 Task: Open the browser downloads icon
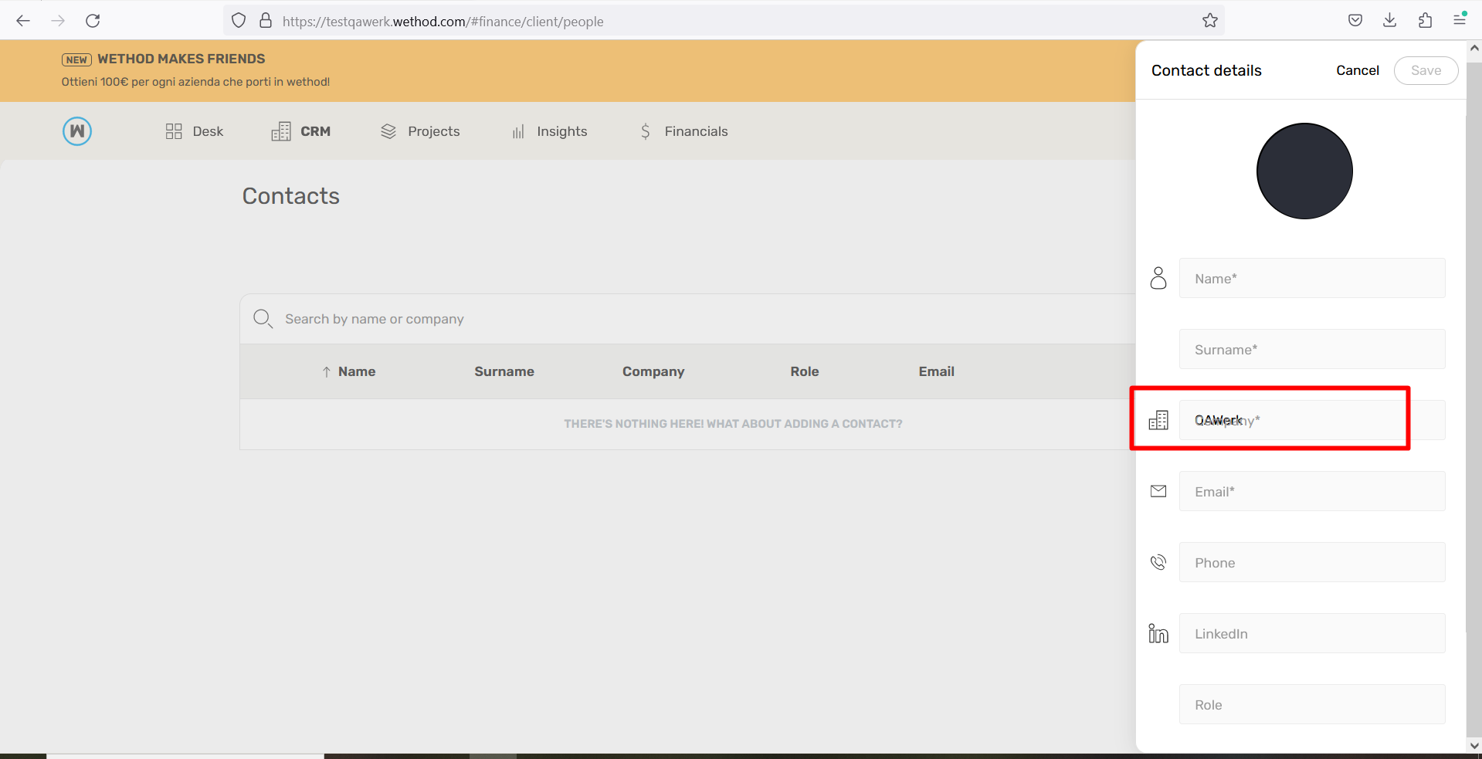pyautogui.click(x=1390, y=21)
